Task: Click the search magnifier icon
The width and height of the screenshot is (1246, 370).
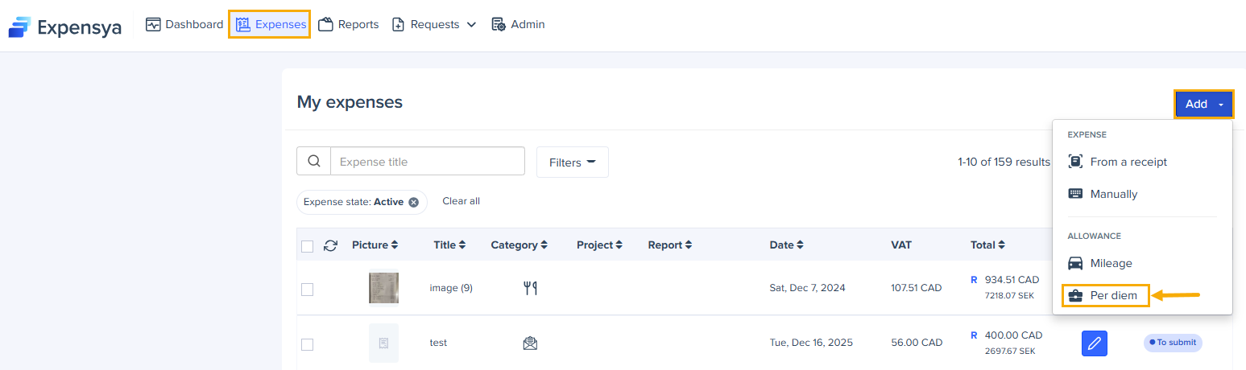Action: tap(313, 162)
